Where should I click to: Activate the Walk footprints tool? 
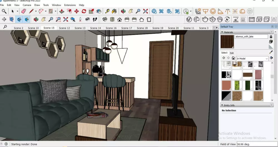pos(95,19)
